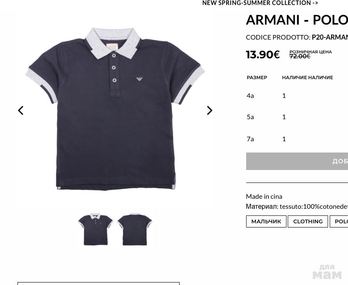Select the back view polo thumbnail
The height and width of the screenshot is (285, 348).
(x=135, y=229)
